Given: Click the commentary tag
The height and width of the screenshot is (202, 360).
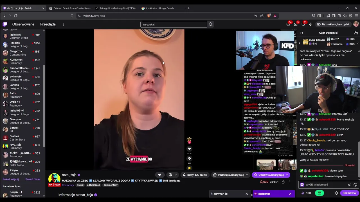Looking at the screenshot, I should (111, 185).
